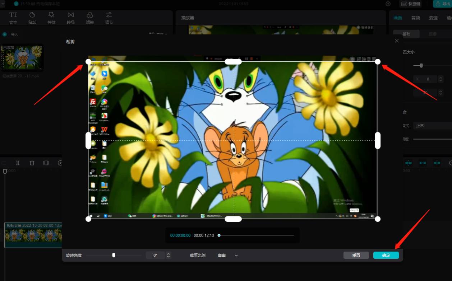Click the split clip icon in timeline toolbar
This screenshot has width=452, height=281.
point(18,163)
